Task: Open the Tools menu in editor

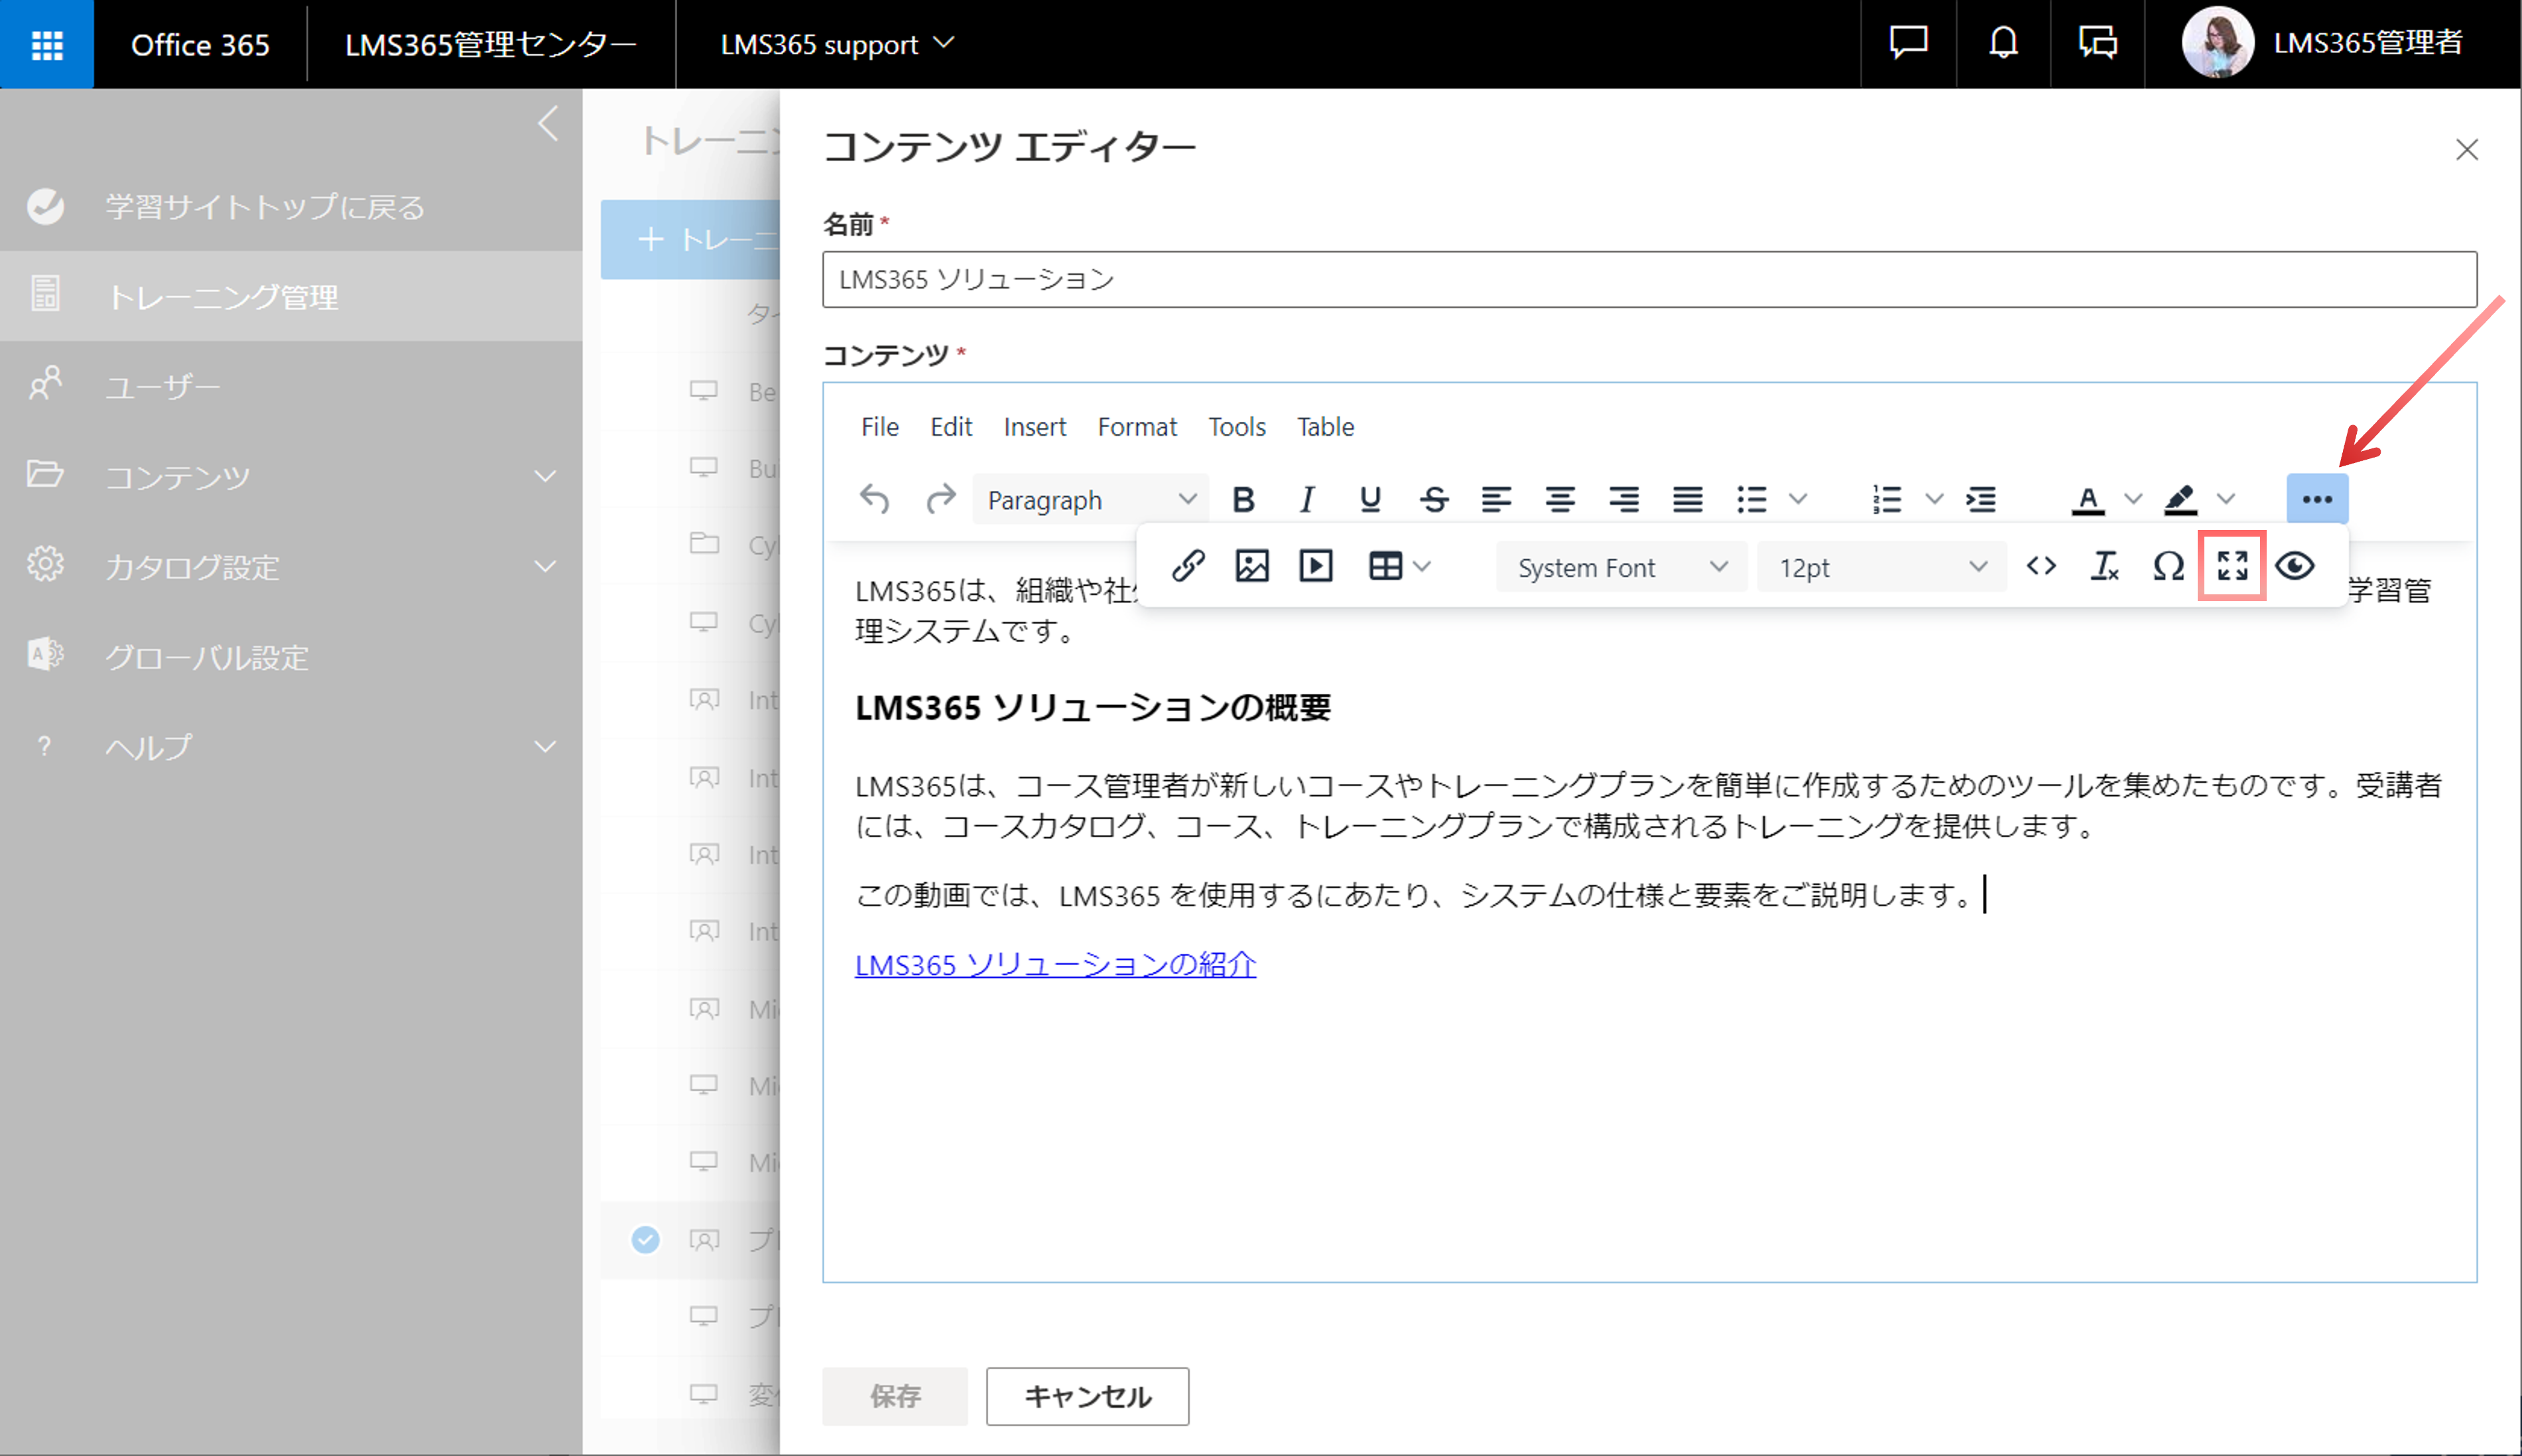Action: tap(1237, 427)
